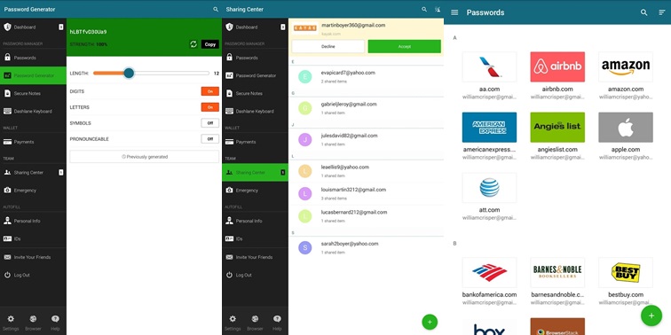Open the Angie's List password card

tap(557, 136)
